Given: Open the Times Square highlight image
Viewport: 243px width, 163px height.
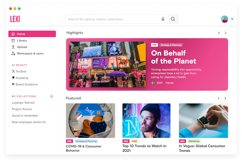Looking at the screenshot, I should coord(108,64).
